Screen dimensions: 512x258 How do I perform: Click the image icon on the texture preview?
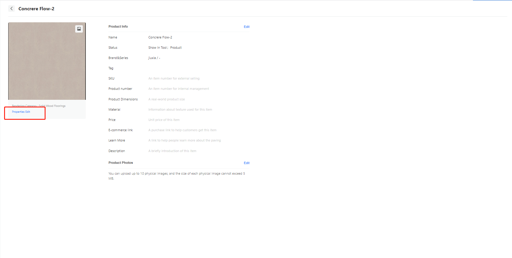pos(79,29)
